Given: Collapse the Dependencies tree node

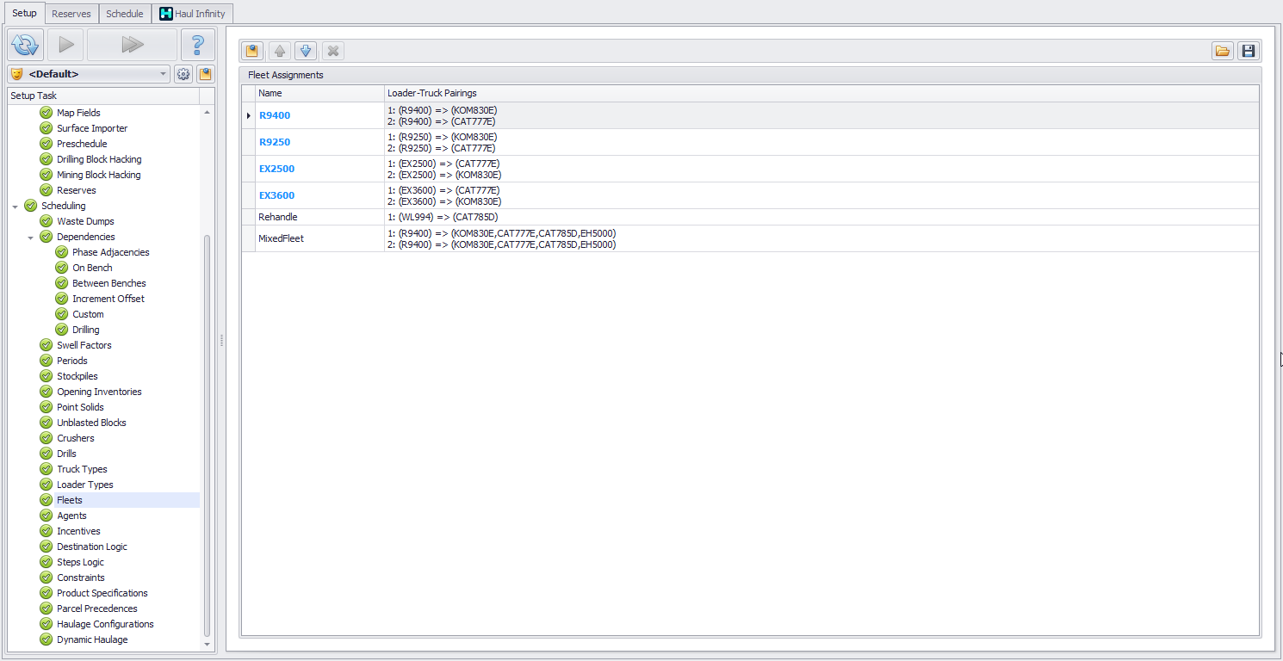Looking at the screenshot, I should click(30, 237).
